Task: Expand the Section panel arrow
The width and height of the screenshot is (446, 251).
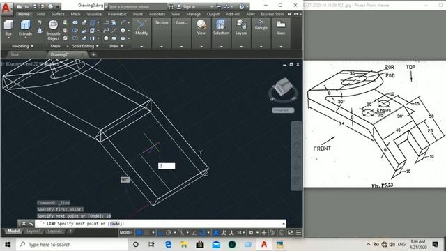Action: tap(162, 47)
